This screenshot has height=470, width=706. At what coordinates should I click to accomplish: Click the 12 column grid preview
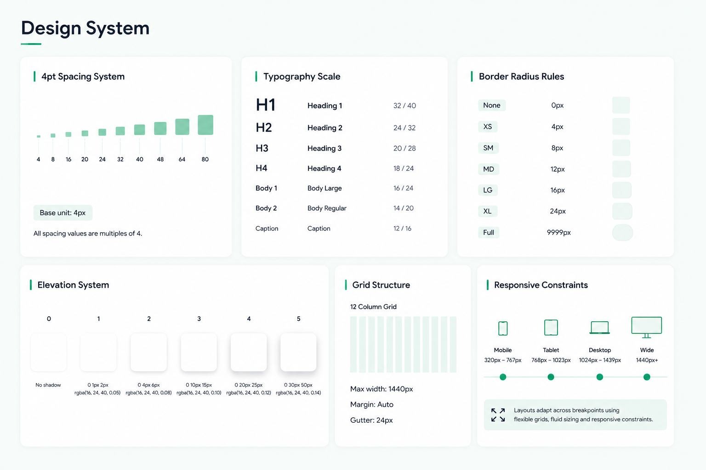coord(403,344)
